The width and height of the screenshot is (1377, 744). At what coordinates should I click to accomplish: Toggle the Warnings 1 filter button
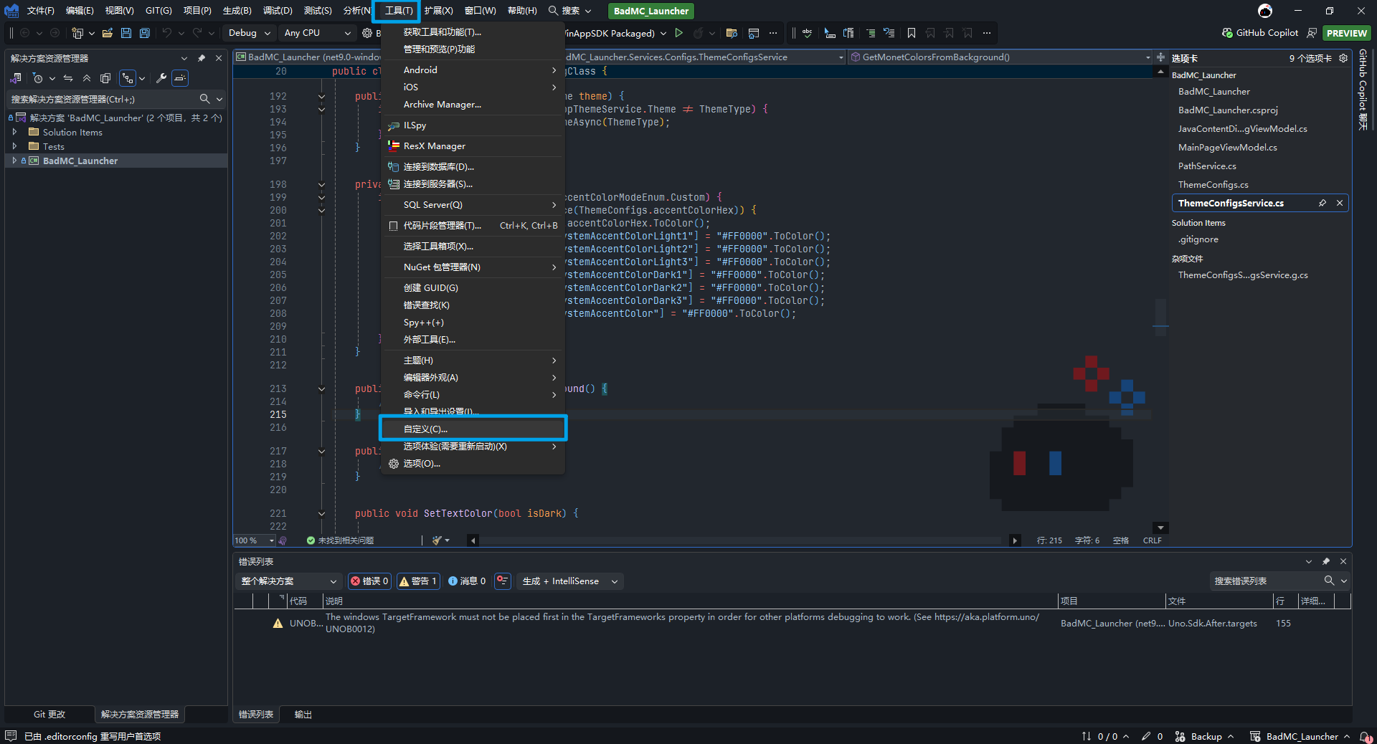(418, 581)
